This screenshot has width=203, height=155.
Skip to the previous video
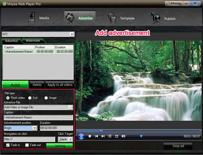point(96,136)
